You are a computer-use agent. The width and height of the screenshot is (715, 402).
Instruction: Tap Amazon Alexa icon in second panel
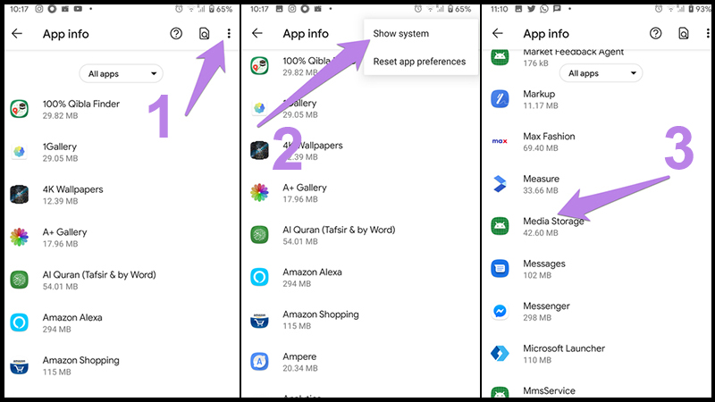(259, 277)
